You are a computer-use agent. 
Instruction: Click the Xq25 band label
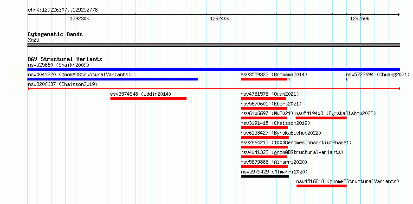pyautogui.click(x=33, y=40)
